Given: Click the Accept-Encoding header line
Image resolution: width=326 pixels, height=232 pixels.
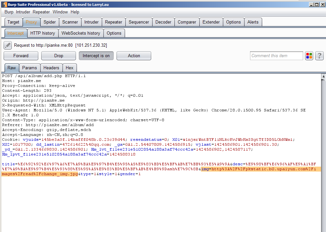Looking at the screenshot, I should pos(46,130).
